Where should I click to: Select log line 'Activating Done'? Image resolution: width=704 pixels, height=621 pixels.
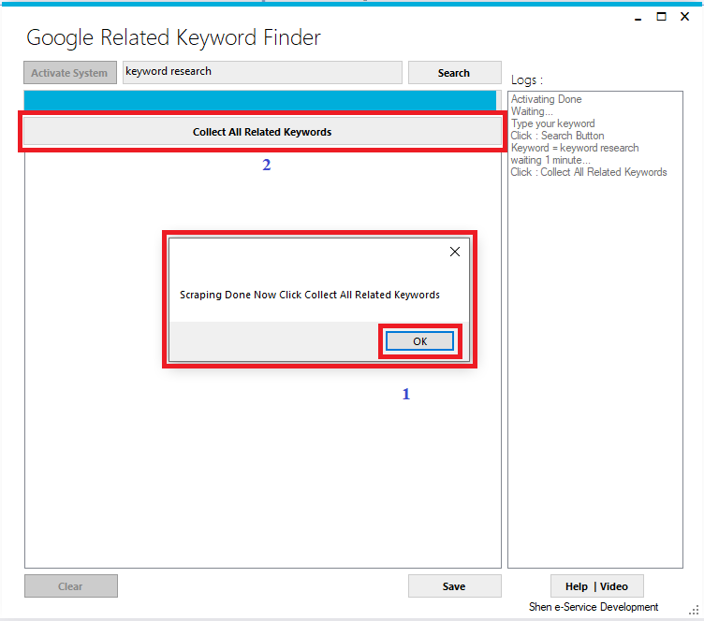coord(546,99)
